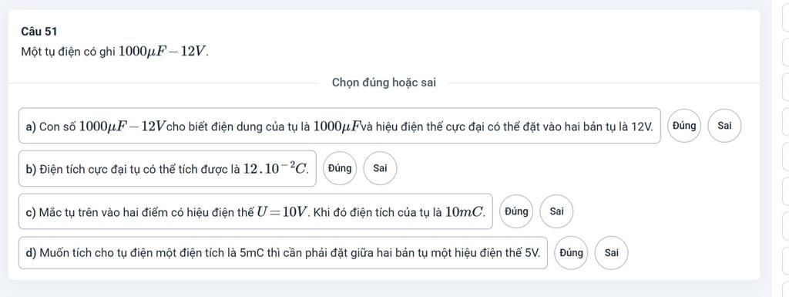Click the 1000μF−12V formula in the question prompt
This screenshot has width=789, height=297.
[163, 52]
